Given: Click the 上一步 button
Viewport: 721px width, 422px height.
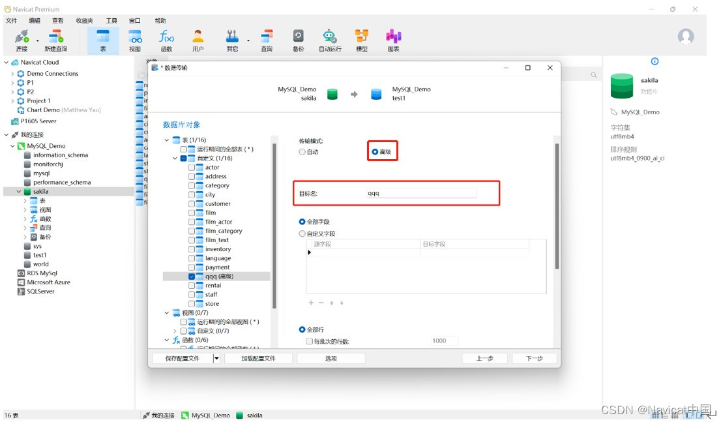Looking at the screenshot, I should (484, 359).
